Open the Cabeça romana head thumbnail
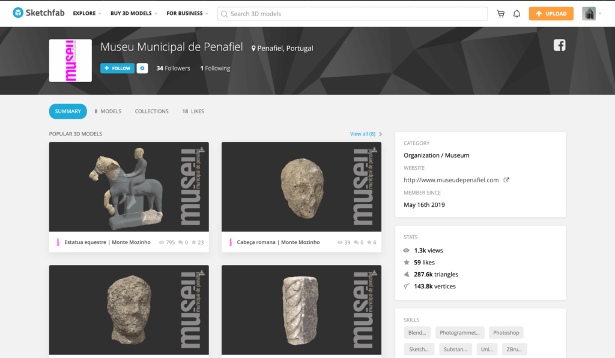Screen dimensions: 615x358 301,187
